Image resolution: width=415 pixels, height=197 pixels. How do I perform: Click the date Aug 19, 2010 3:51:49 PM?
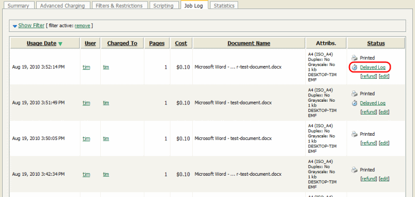tap(38, 103)
